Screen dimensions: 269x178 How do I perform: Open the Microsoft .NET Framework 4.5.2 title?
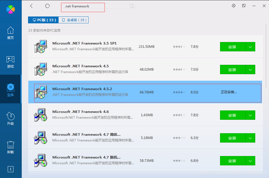(82, 89)
